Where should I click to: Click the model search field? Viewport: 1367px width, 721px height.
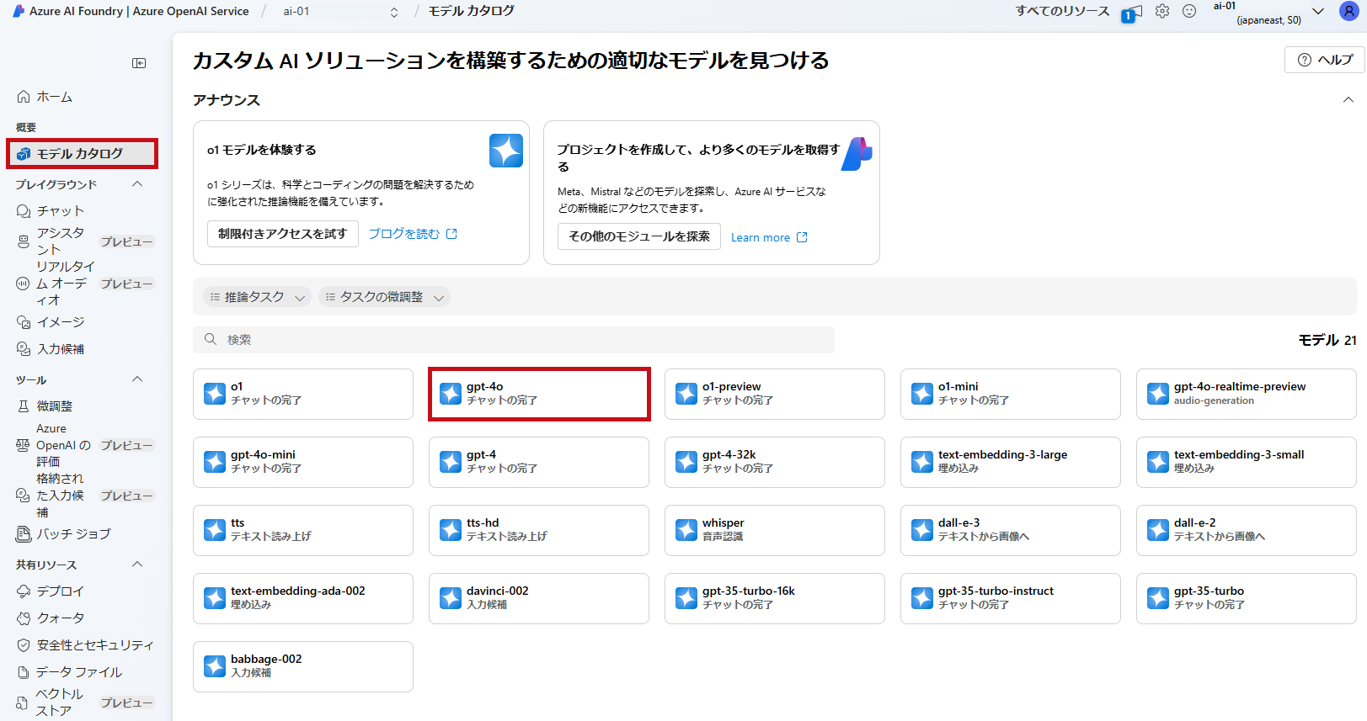click(x=514, y=340)
